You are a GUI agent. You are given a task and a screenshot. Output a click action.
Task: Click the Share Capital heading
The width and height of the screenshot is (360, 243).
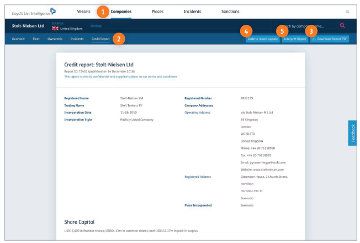tap(79, 222)
